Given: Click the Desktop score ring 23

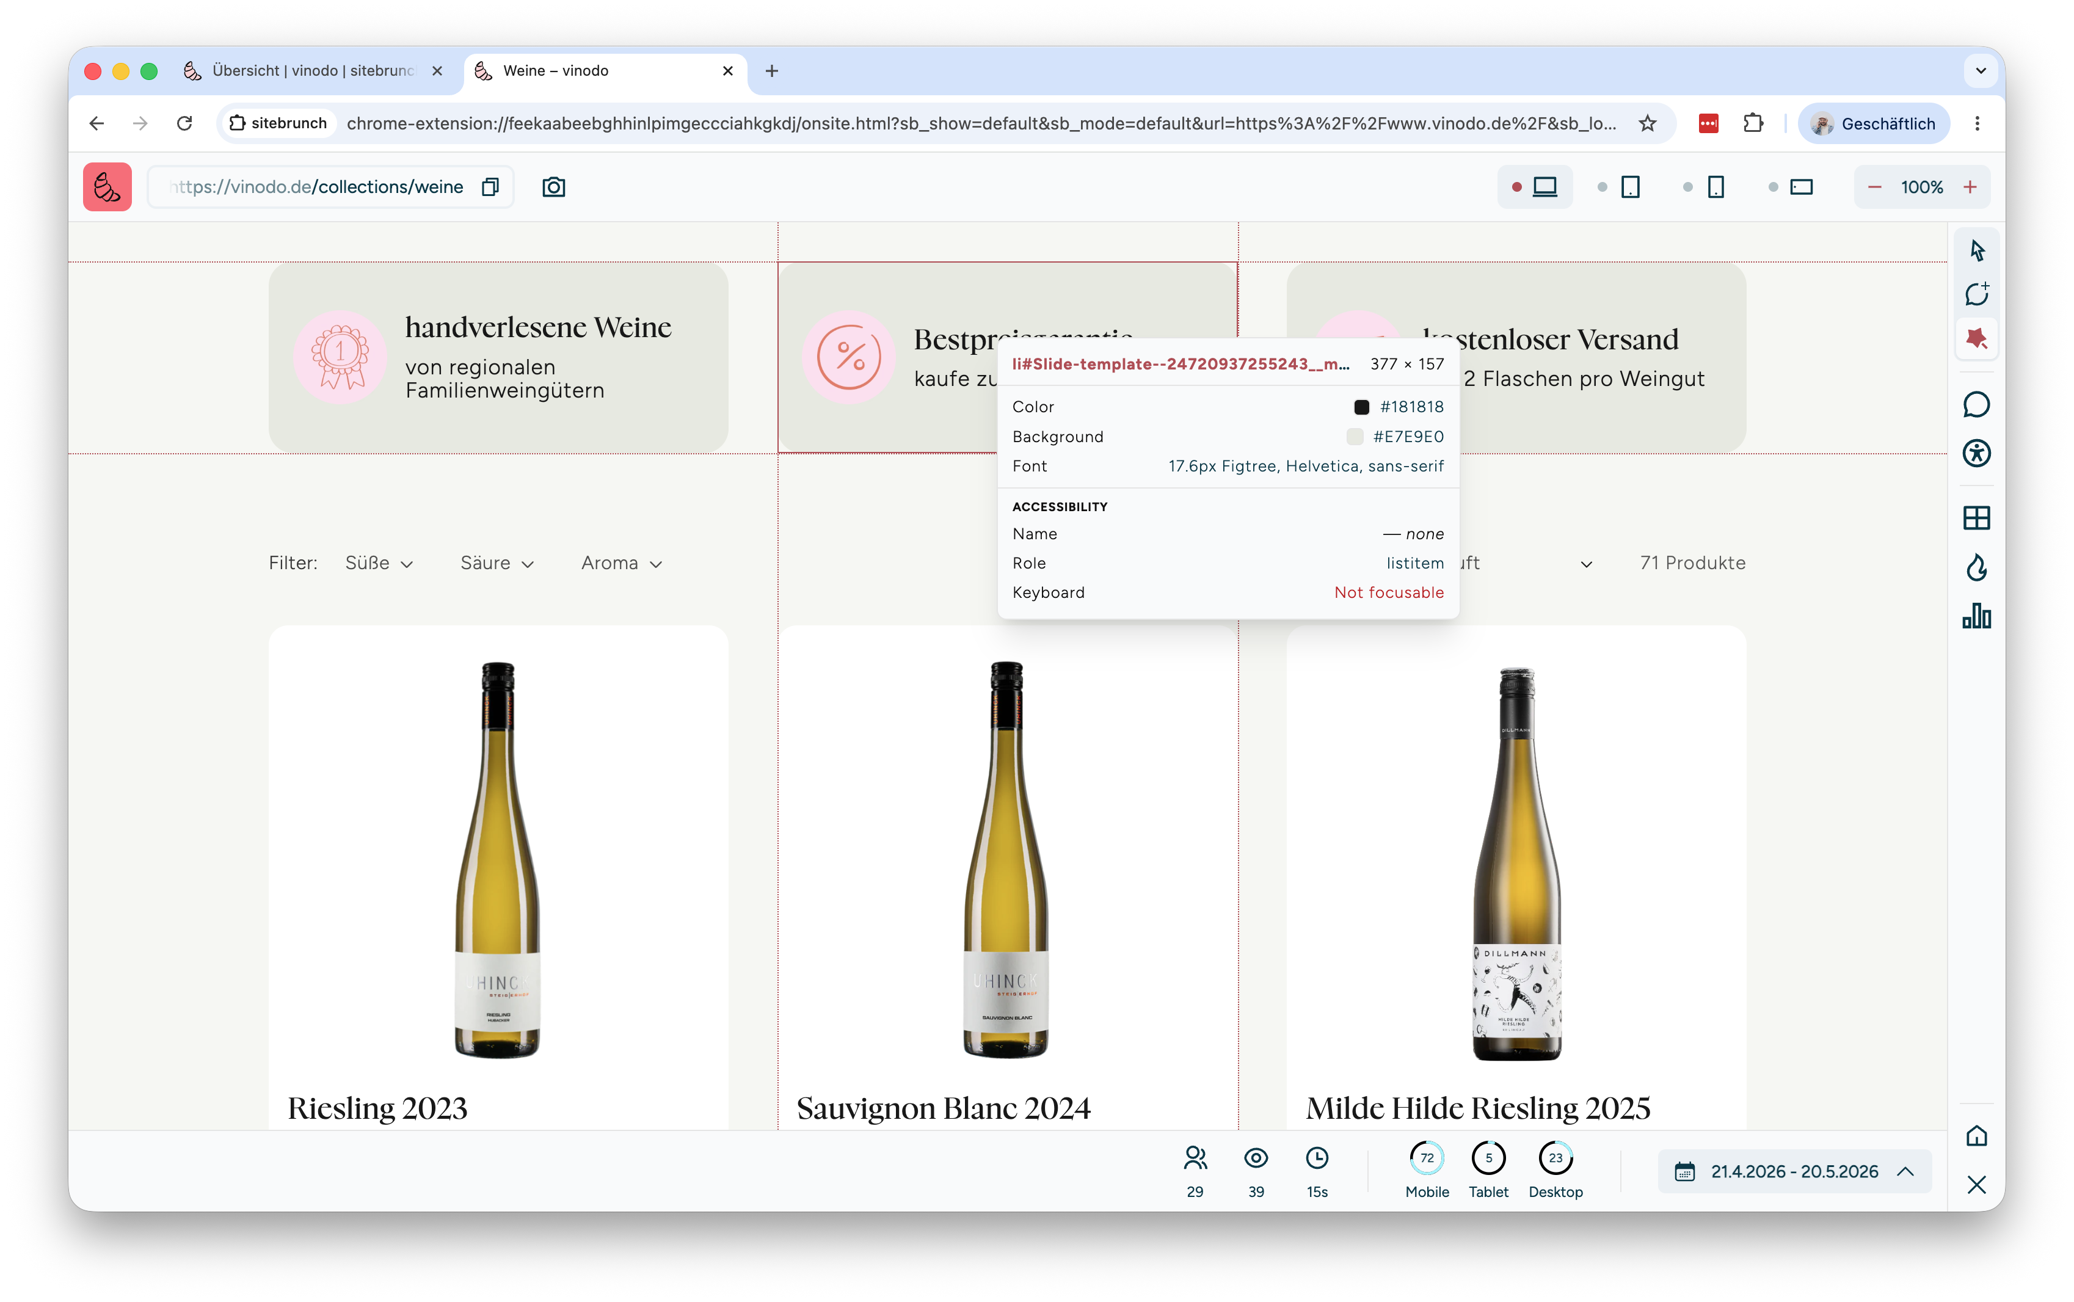Looking at the screenshot, I should (x=1555, y=1158).
